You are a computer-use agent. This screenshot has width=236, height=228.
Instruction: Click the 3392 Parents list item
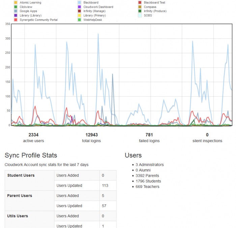point(147,175)
